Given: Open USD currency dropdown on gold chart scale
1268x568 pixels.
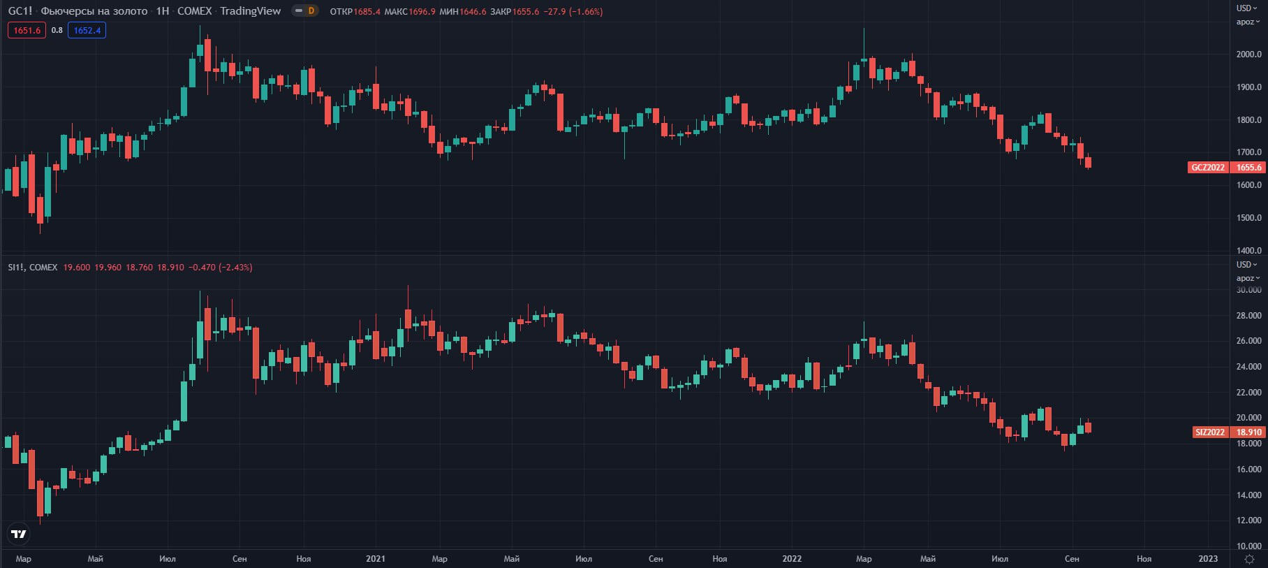Looking at the screenshot, I should 1247,8.
